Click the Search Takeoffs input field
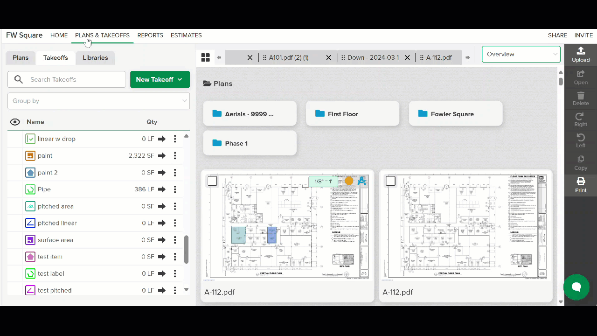Screen dimensions: 597x336 coord(66,79)
